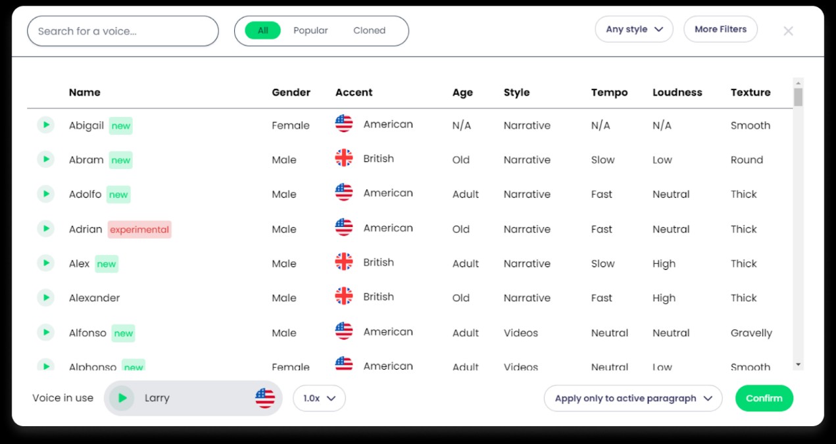Click the scrollbar up arrow
Viewport: 836px width, 444px height.
[798, 82]
